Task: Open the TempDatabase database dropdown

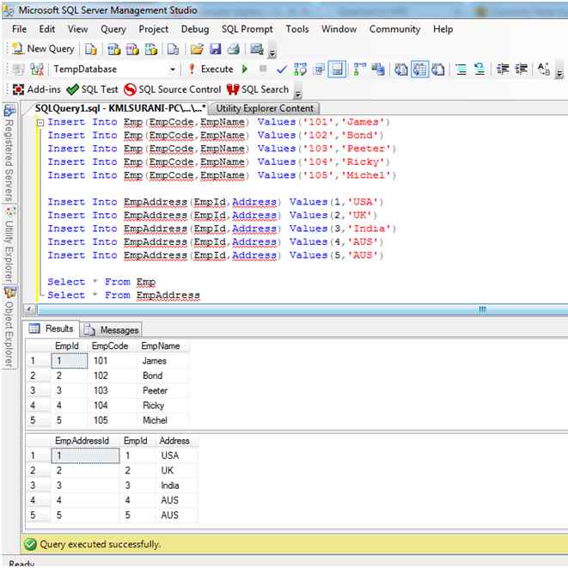Action: (x=173, y=70)
